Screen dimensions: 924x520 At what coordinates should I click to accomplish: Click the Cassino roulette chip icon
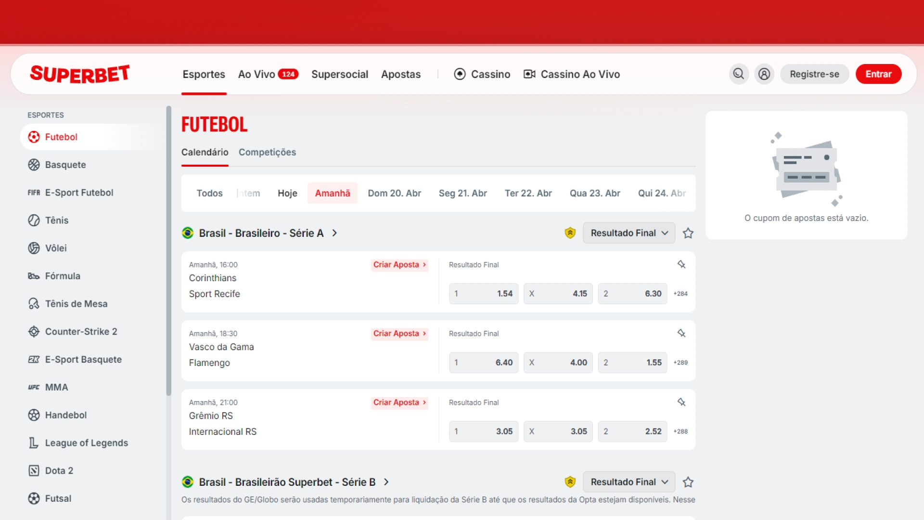(460, 74)
